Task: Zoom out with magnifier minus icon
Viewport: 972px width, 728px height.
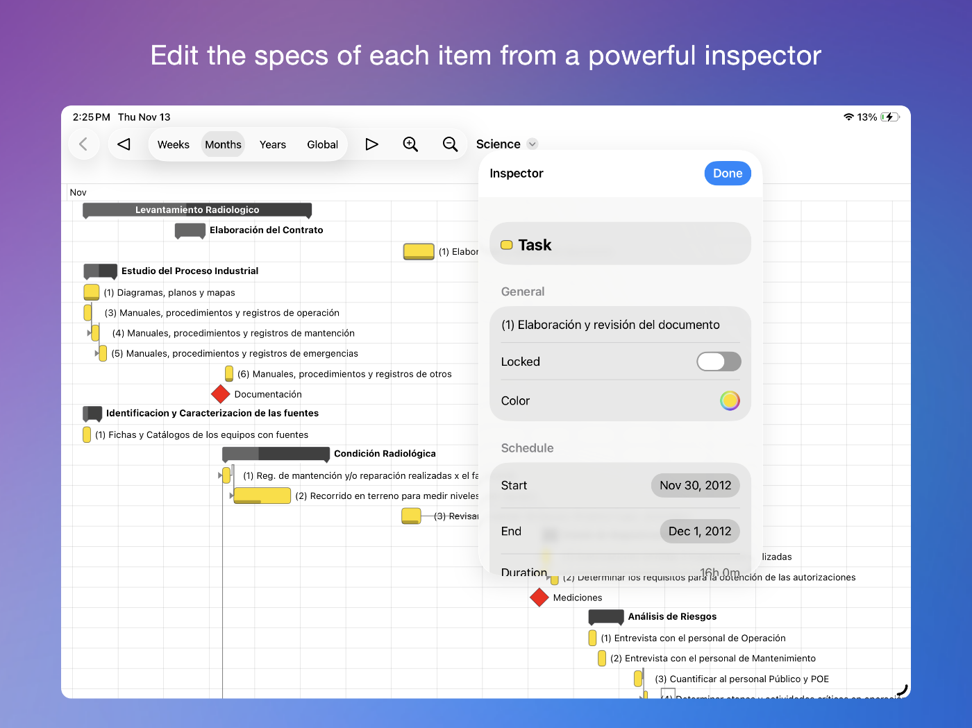Action: 450,144
